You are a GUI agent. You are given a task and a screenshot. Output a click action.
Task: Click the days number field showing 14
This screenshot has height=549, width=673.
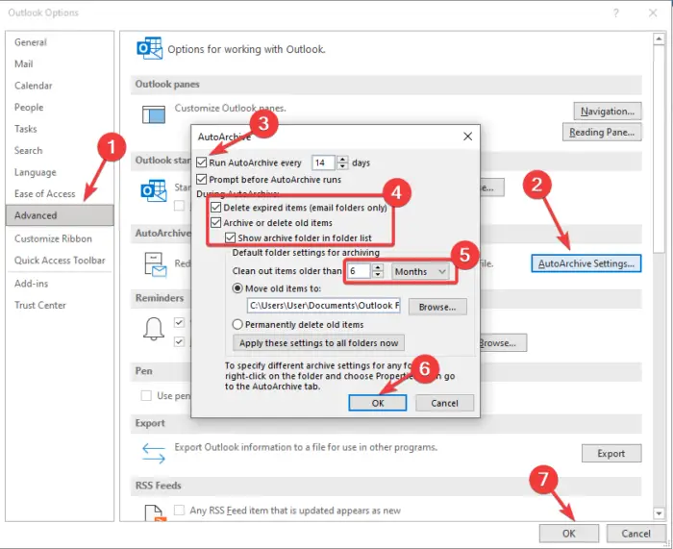pos(324,162)
